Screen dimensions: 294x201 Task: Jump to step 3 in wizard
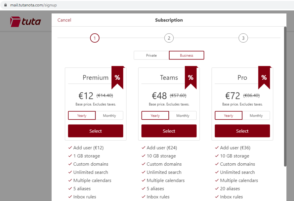coord(243,38)
